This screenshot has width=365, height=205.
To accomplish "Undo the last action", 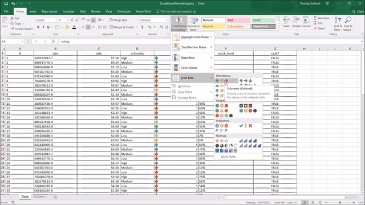I will 13,3.
